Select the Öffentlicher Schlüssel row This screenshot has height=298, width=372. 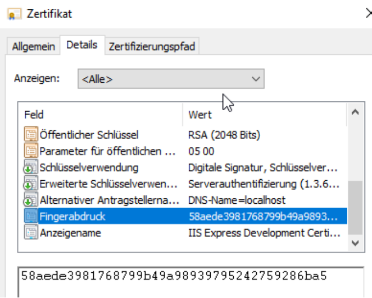point(185,135)
